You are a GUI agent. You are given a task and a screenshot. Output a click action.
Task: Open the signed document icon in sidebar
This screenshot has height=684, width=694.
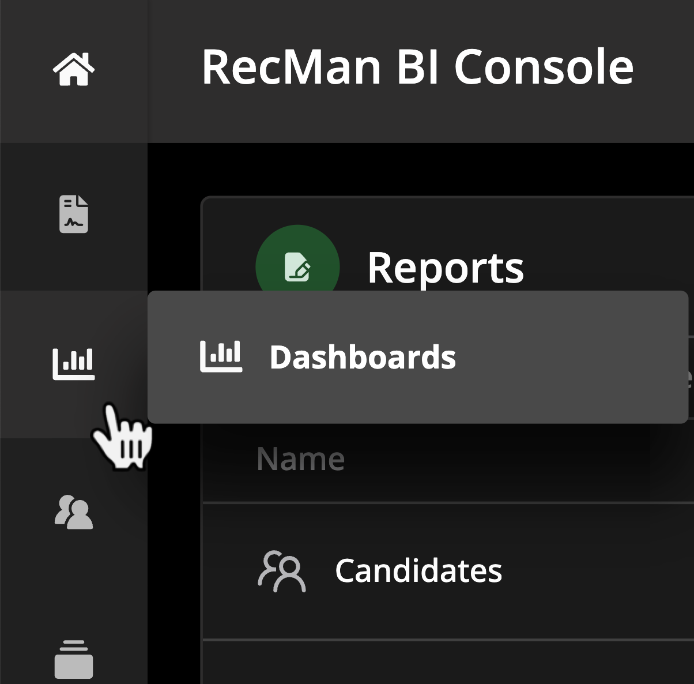tap(74, 214)
